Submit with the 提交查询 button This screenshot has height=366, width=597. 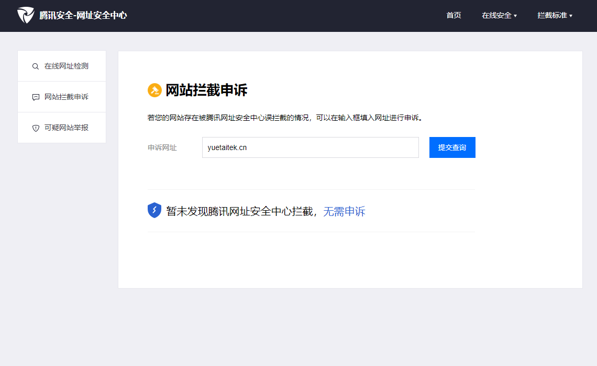click(452, 147)
